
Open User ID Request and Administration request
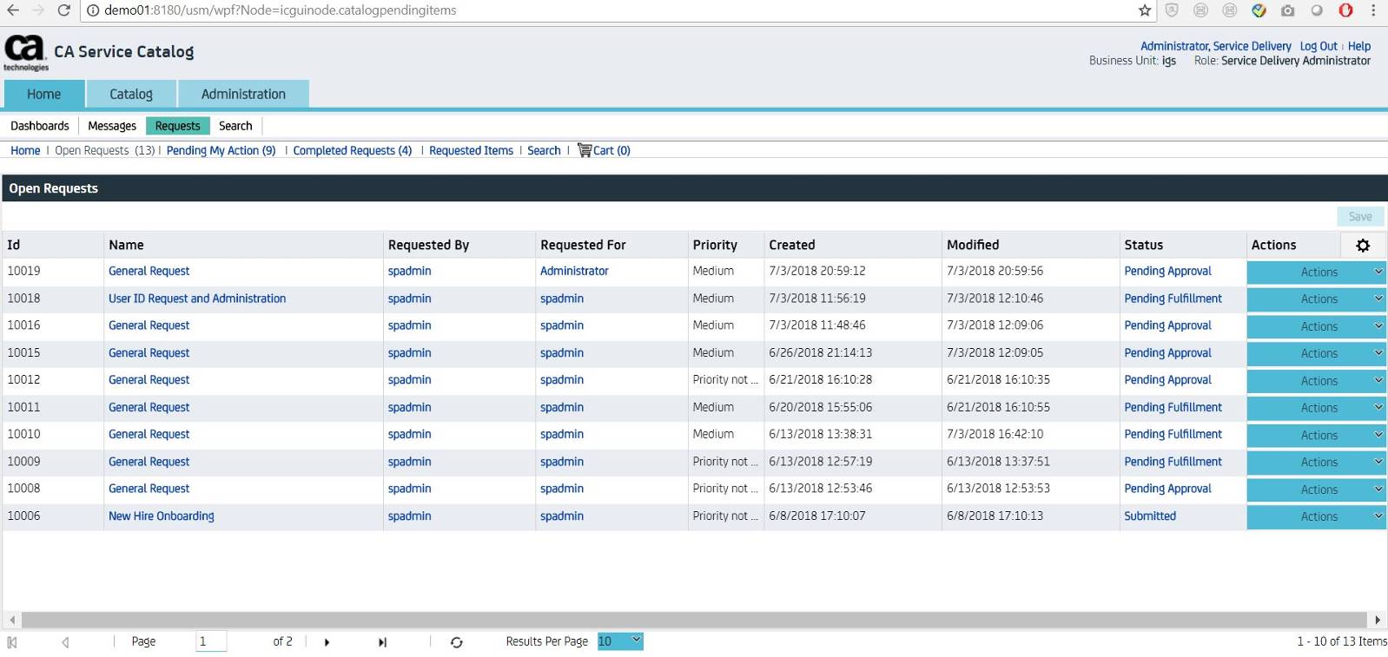197,299
